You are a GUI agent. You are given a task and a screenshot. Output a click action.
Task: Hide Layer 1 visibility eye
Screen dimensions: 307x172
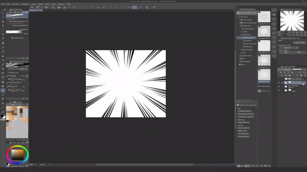coord(279,86)
